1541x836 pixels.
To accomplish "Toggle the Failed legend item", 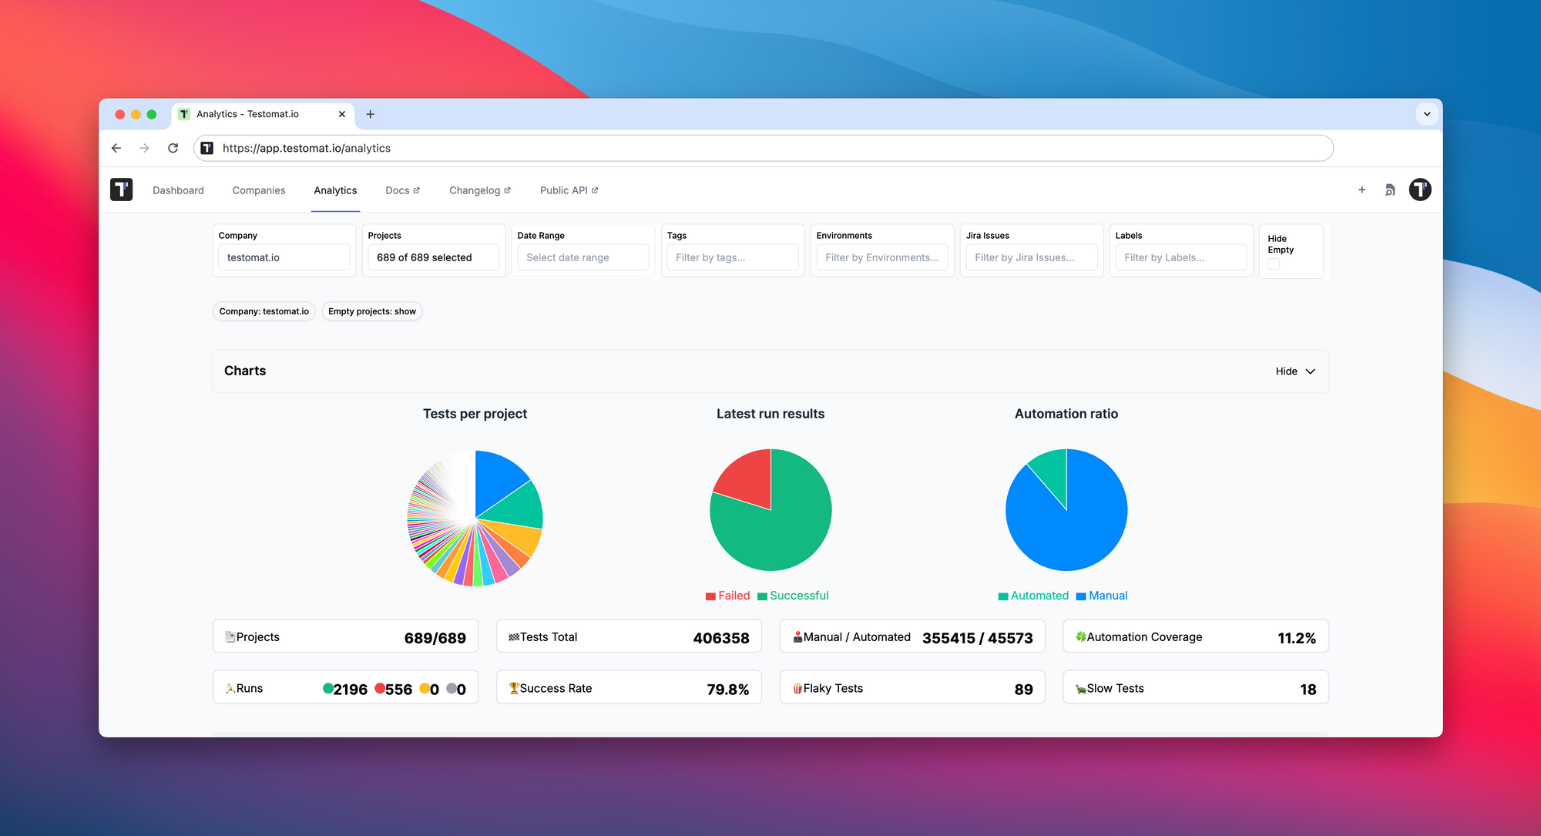I will (727, 596).
